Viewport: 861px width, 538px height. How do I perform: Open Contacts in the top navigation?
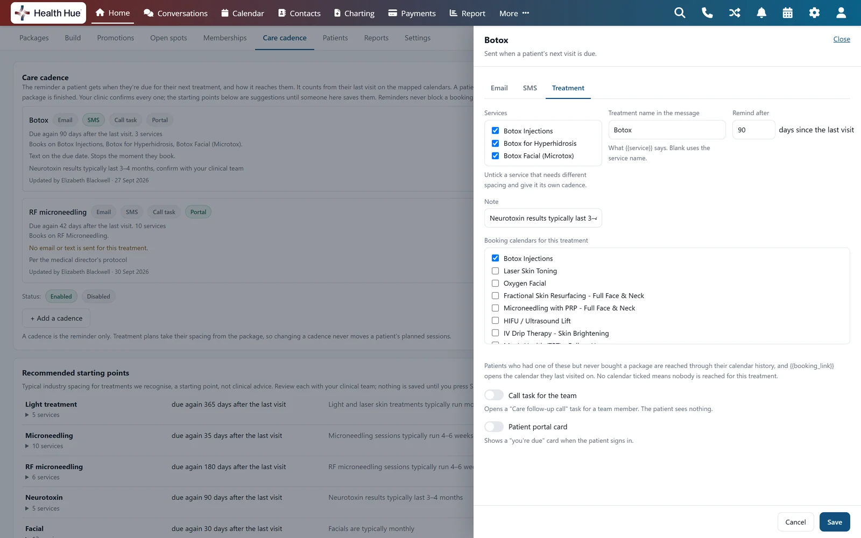pyautogui.click(x=299, y=13)
